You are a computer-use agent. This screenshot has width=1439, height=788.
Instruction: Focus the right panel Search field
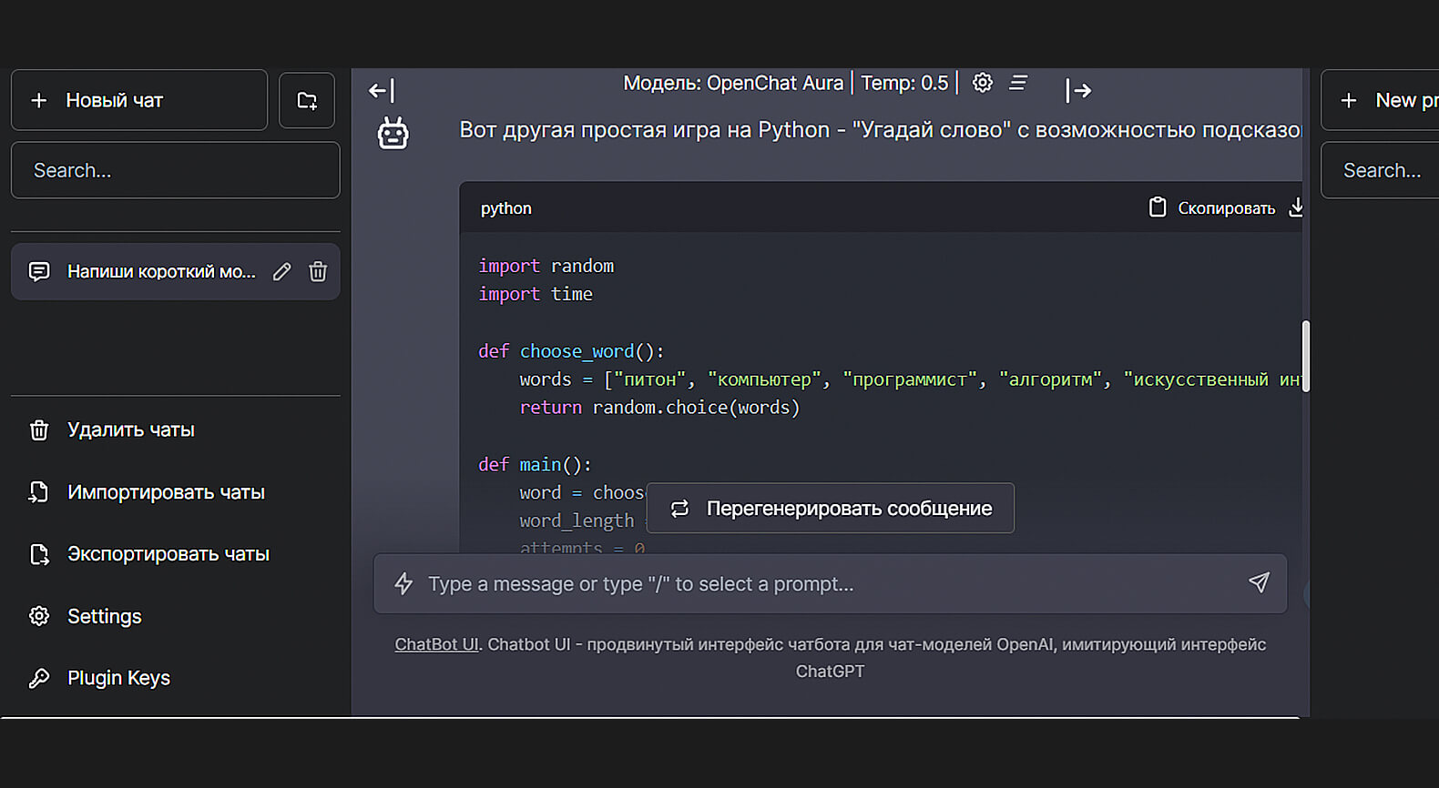tap(1381, 170)
